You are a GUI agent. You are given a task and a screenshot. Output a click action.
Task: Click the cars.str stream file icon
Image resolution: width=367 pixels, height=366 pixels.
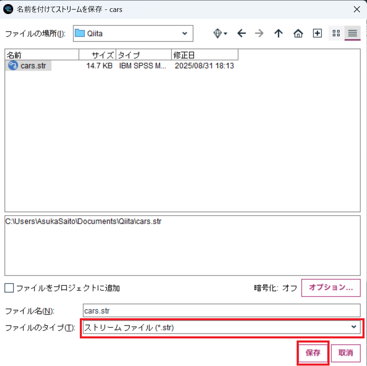pos(12,65)
